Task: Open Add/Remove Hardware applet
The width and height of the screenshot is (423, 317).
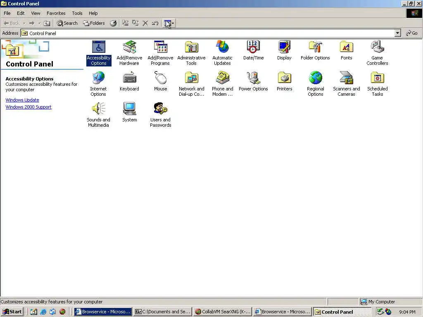Action: coord(129,53)
